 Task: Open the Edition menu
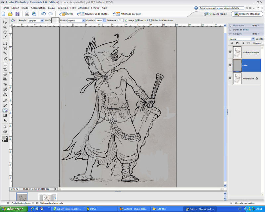[x=15, y=8]
